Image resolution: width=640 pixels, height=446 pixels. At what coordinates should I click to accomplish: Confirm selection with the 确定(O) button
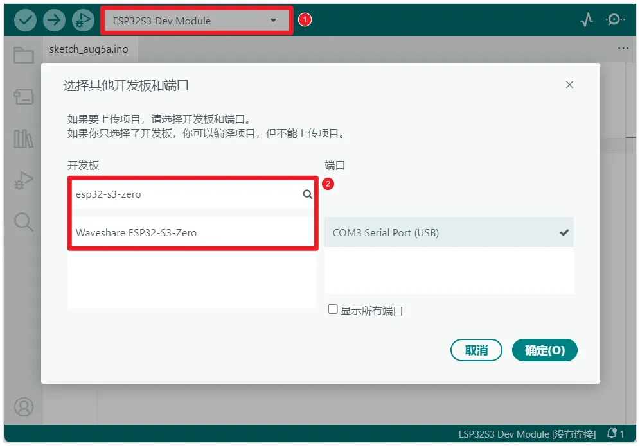pos(544,350)
